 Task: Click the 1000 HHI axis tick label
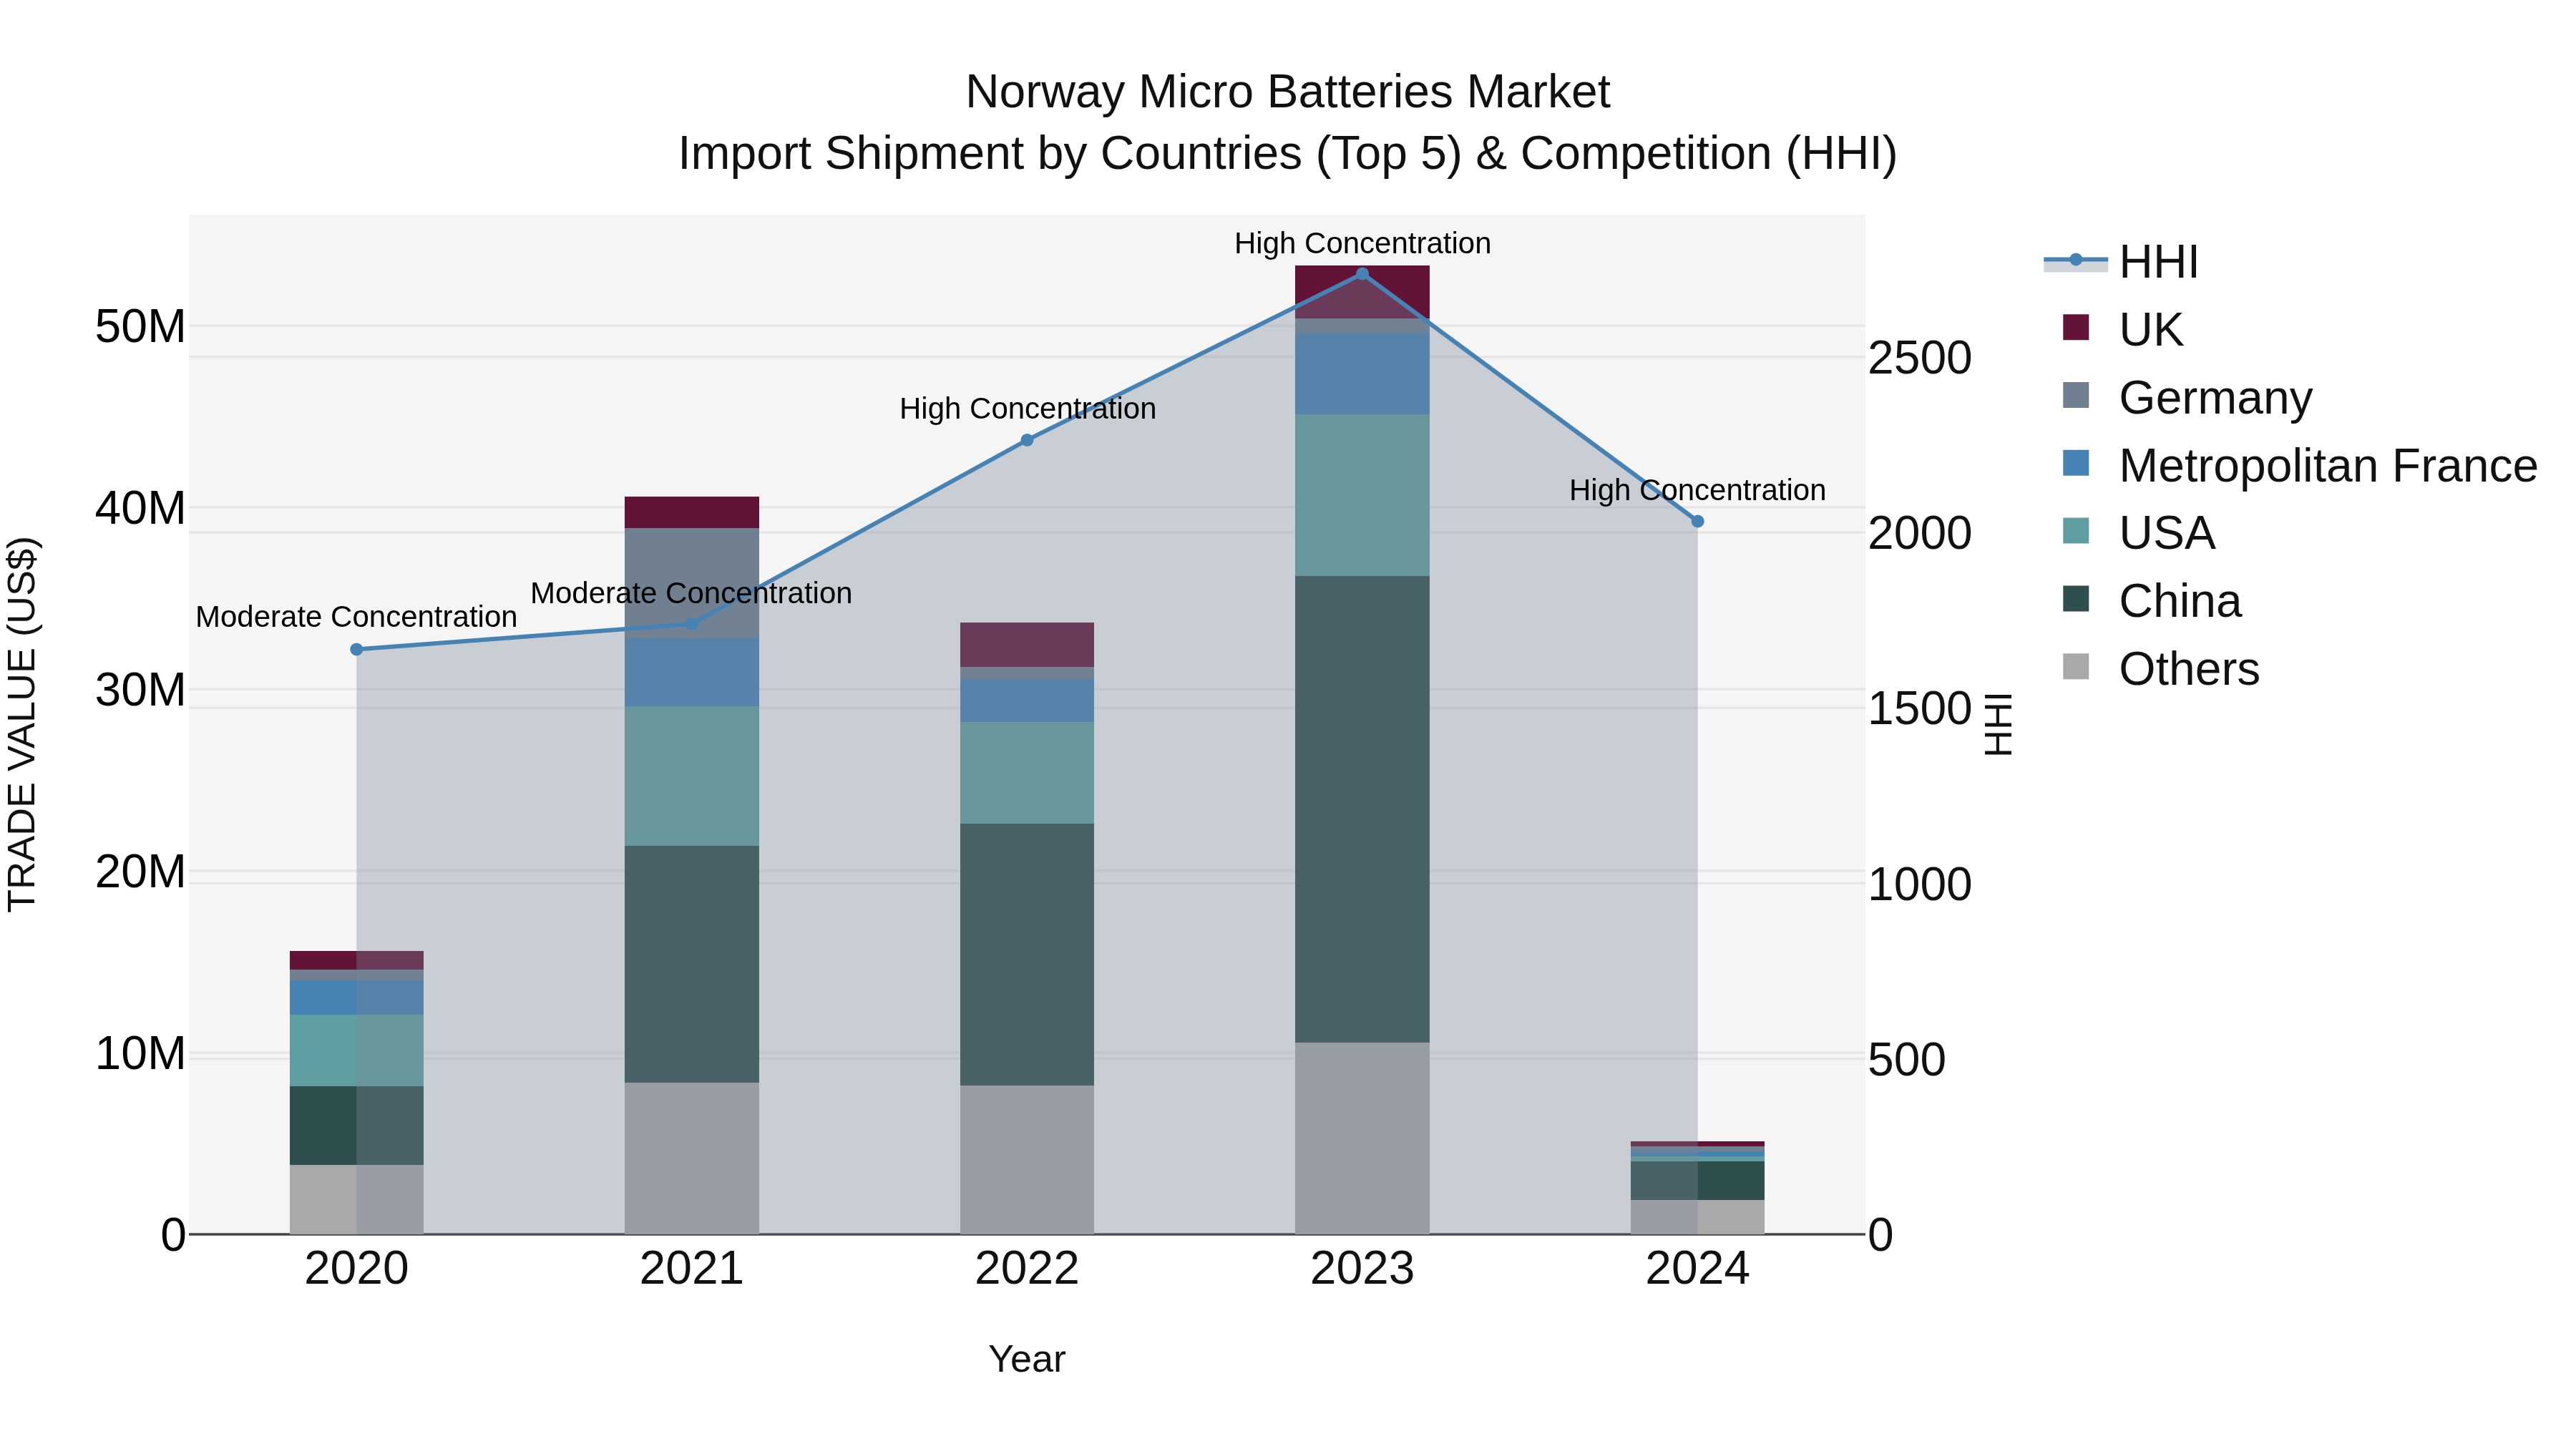click(1920, 884)
